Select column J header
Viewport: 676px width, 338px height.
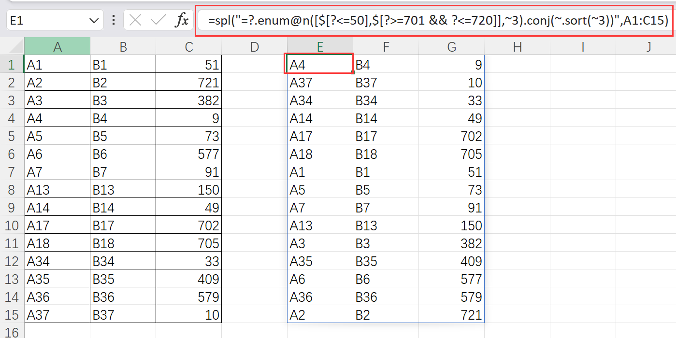(648, 47)
